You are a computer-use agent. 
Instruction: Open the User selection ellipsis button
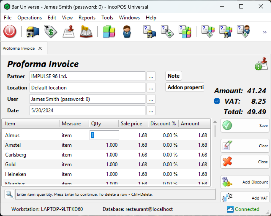(151, 99)
